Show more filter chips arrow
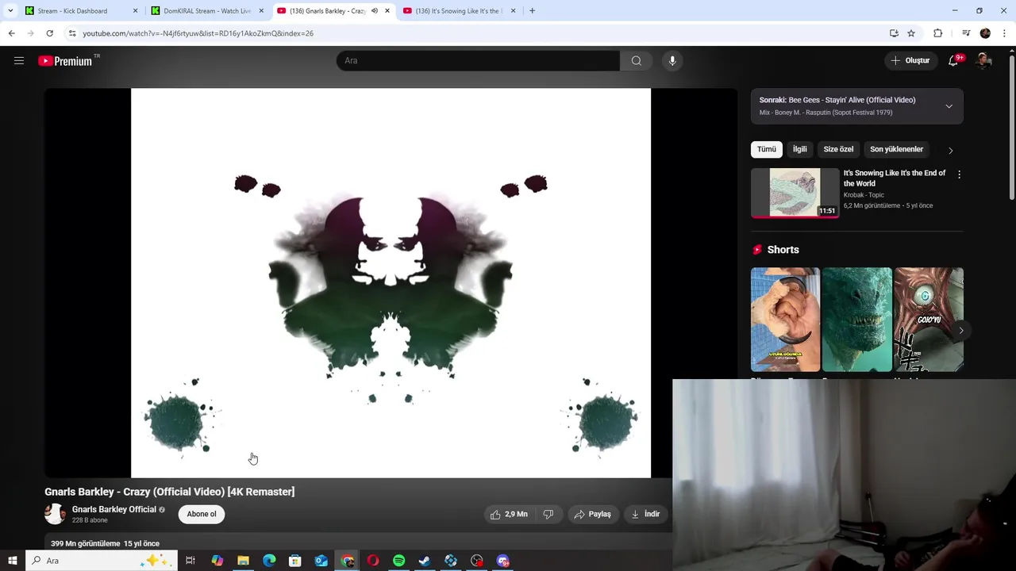The image size is (1016, 571). pos(950,150)
